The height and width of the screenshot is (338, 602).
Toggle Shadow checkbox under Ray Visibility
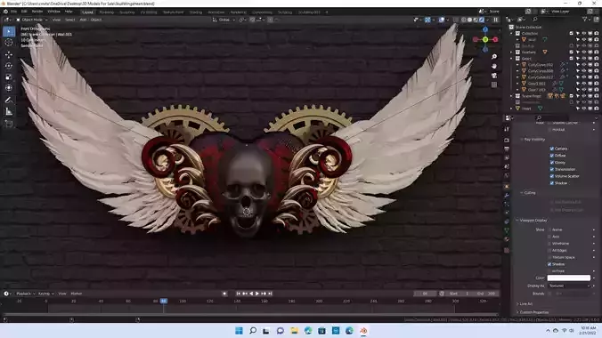pos(552,183)
